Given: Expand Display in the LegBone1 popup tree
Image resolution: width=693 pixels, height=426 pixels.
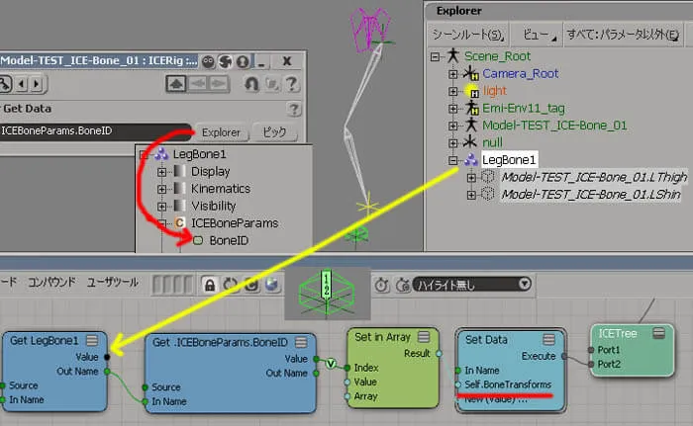Looking at the screenshot, I should point(161,172).
